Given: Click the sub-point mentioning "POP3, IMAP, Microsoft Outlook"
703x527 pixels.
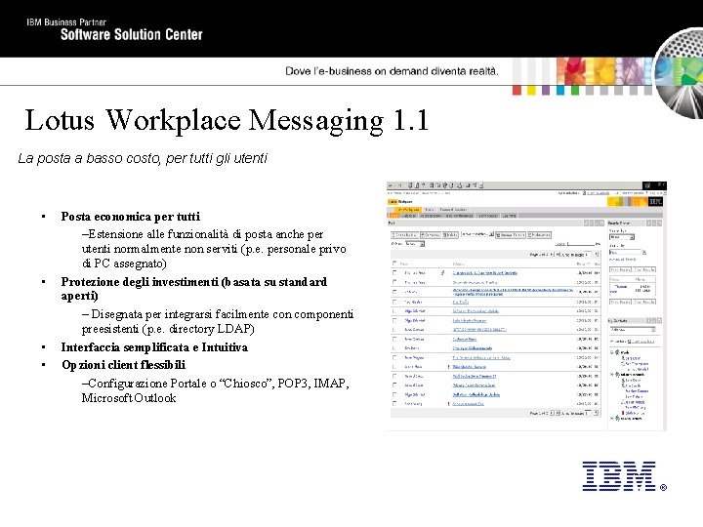Looking at the screenshot, I should (x=215, y=390).
